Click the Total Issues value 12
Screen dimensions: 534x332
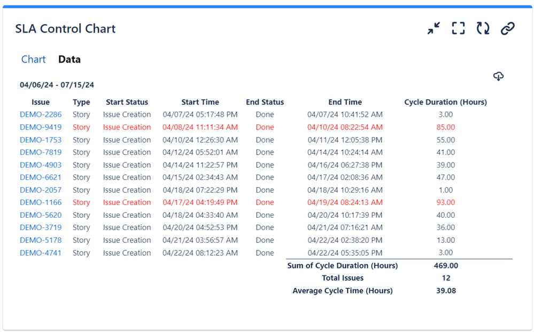(446, 278)
